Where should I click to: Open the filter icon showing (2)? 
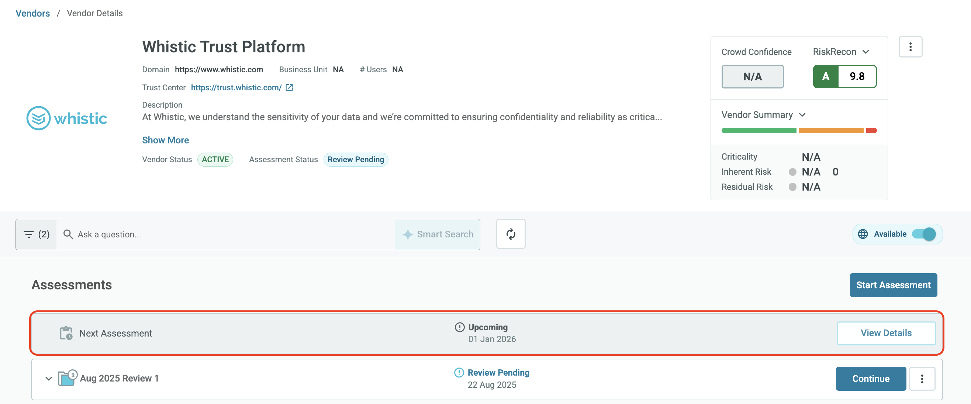click(37, 234)
